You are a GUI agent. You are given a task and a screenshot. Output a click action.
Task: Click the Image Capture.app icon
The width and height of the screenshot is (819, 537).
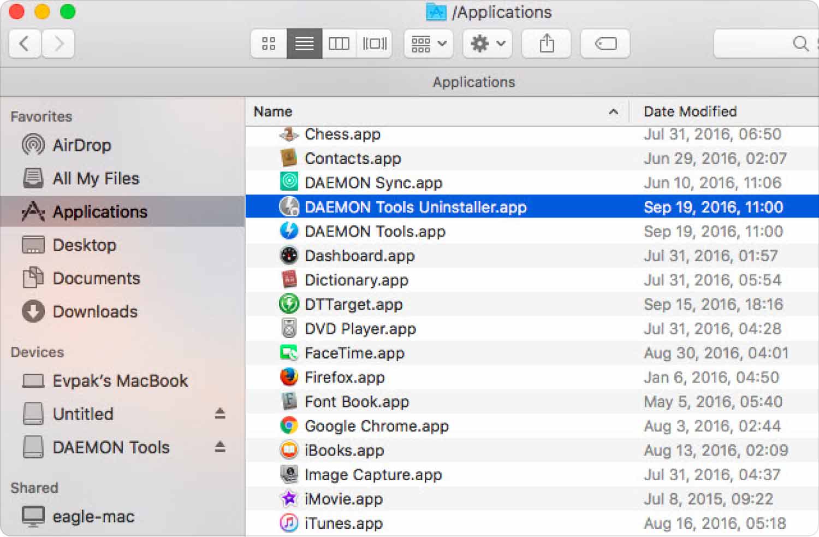(289, 474)
